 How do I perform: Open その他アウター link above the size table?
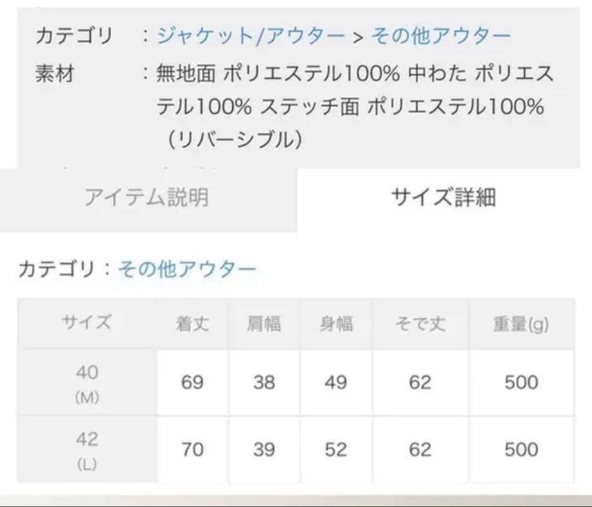[187, 269]
